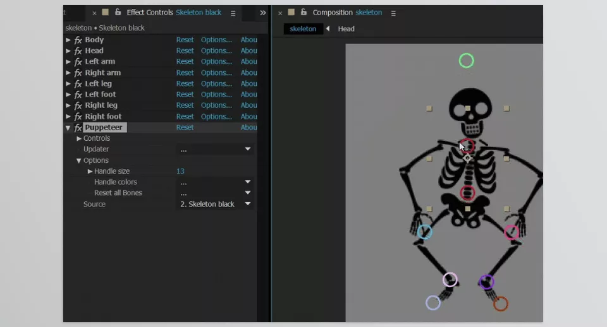The height and width of the screenshot is (327, 607).
Task: Select the orange right foot controller handle
Action: [501, 304]
